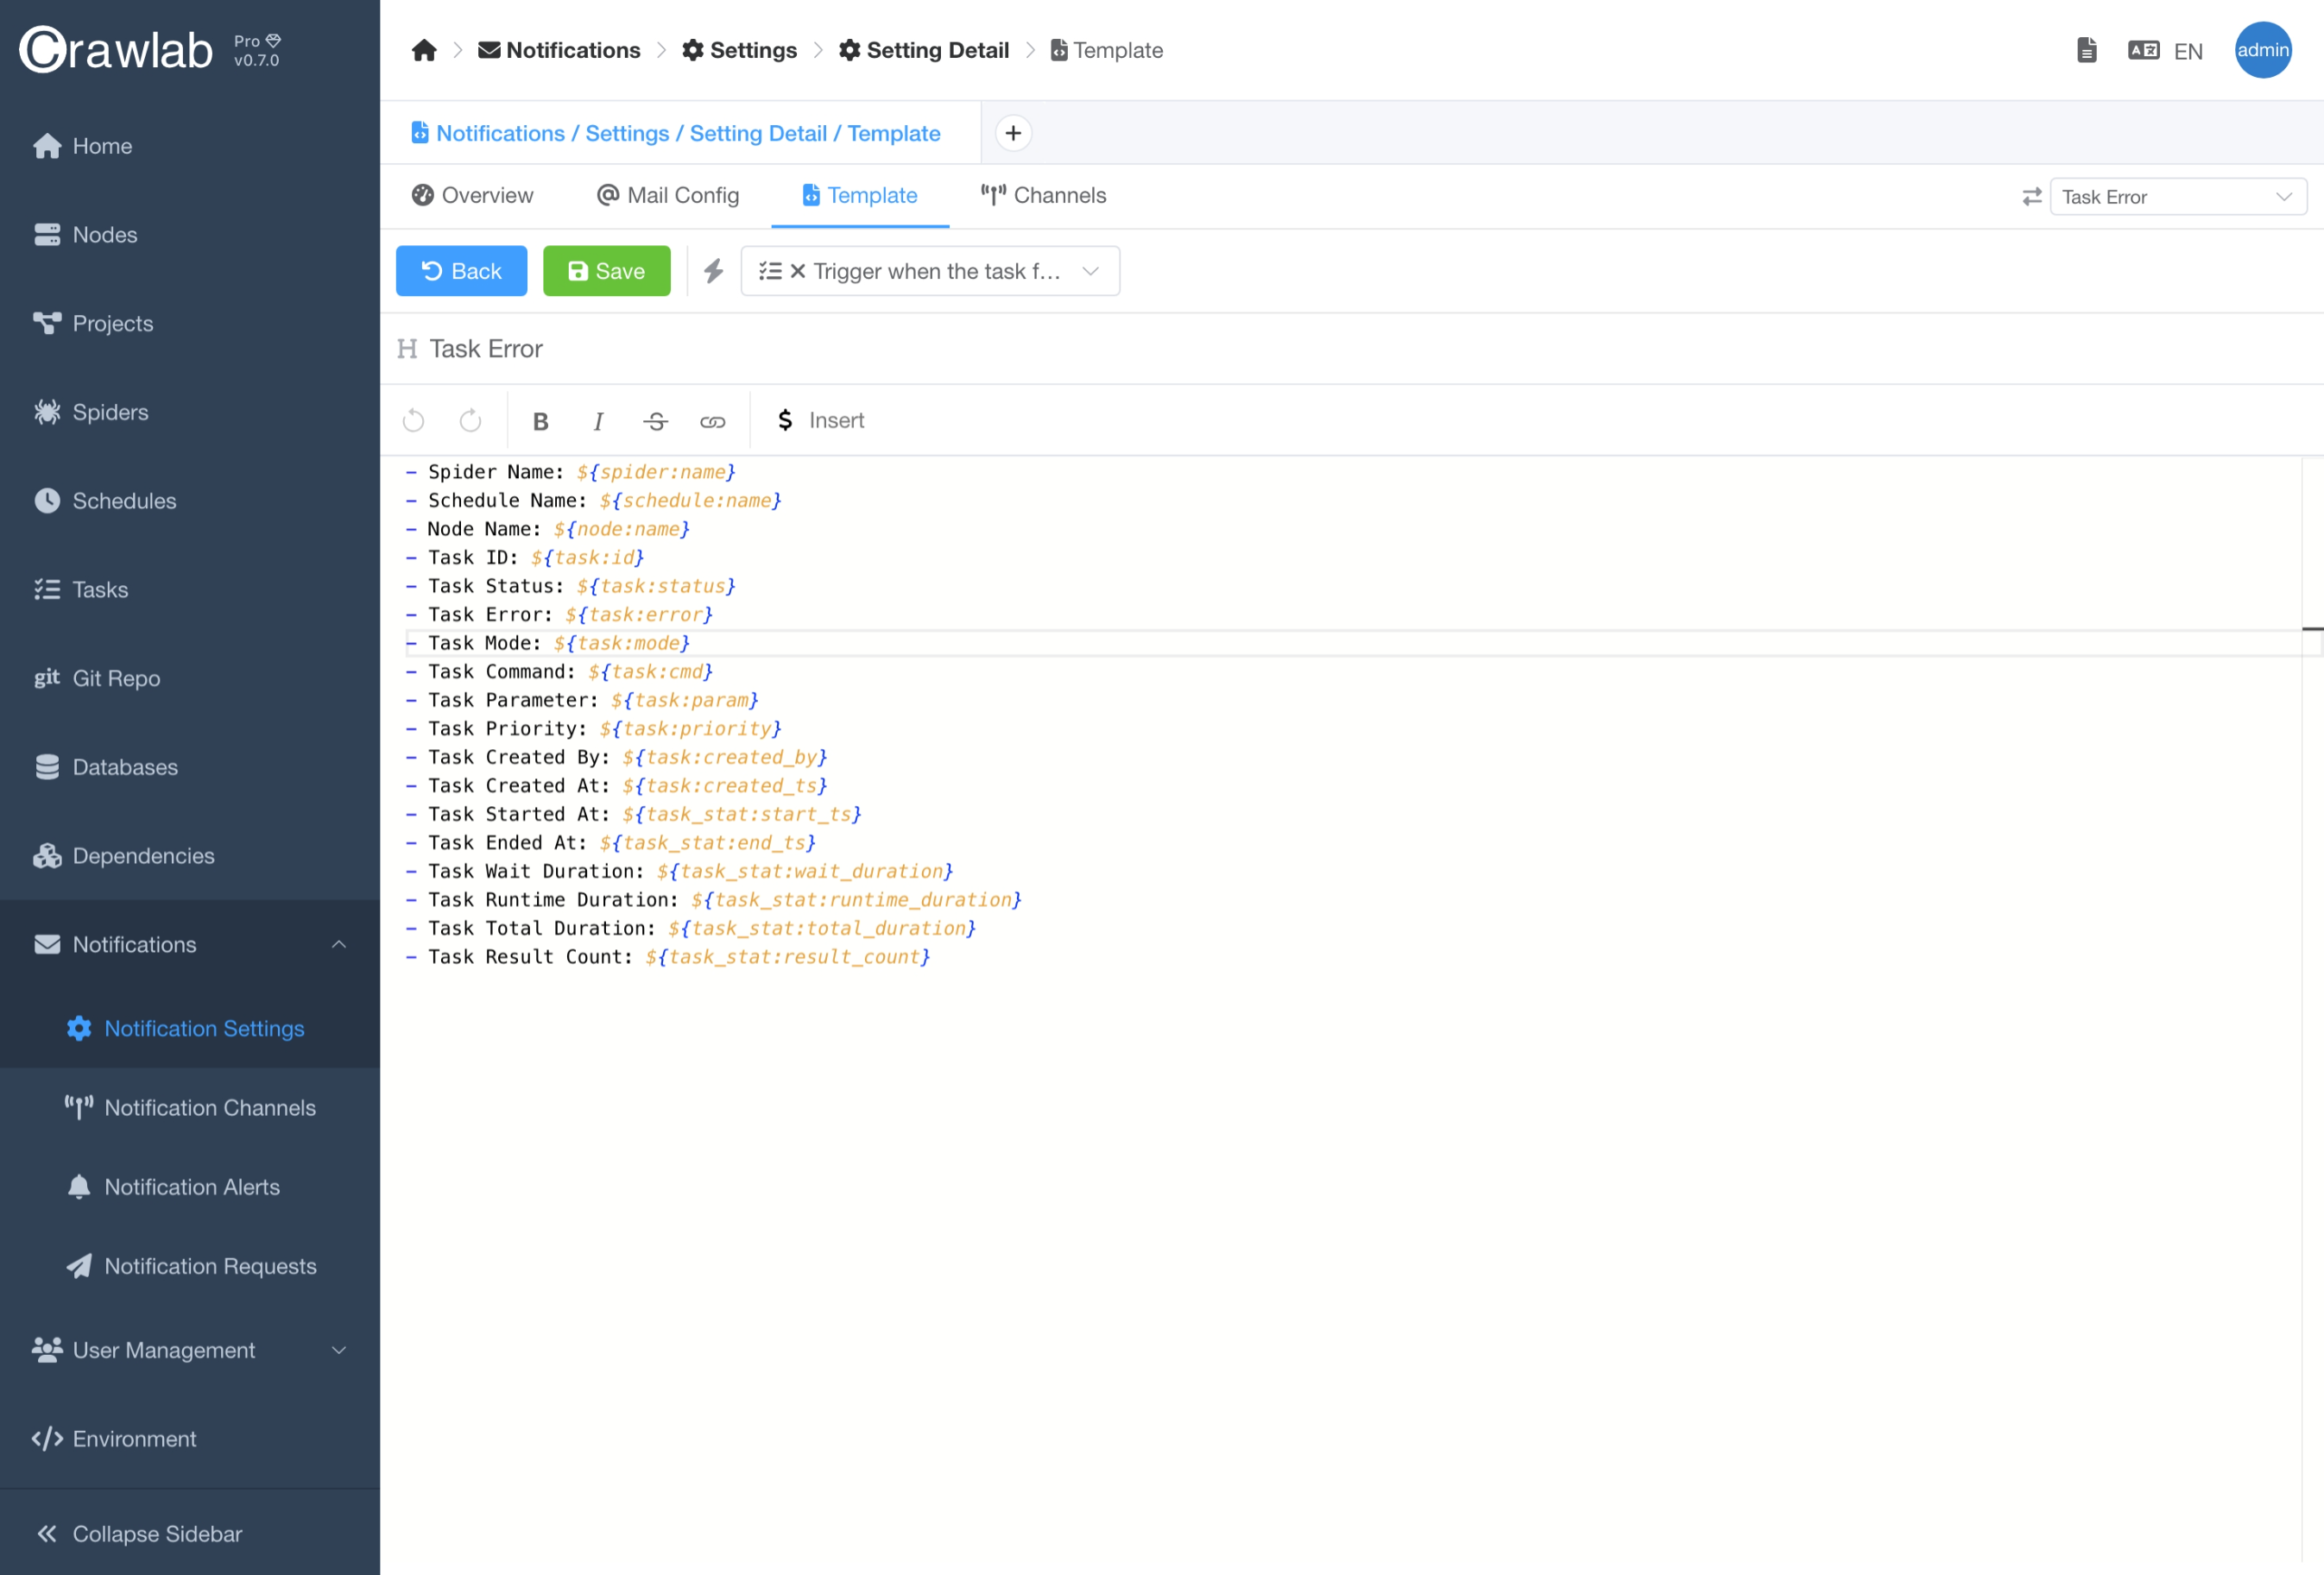This screenshot has height=1575, width=2324.
Task: Click the Task Error title field
Action: click(486, 349)
